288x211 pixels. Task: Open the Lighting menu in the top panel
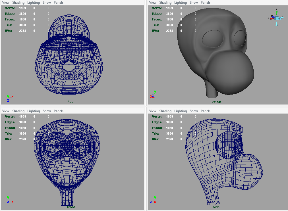(x=34, y=3)
